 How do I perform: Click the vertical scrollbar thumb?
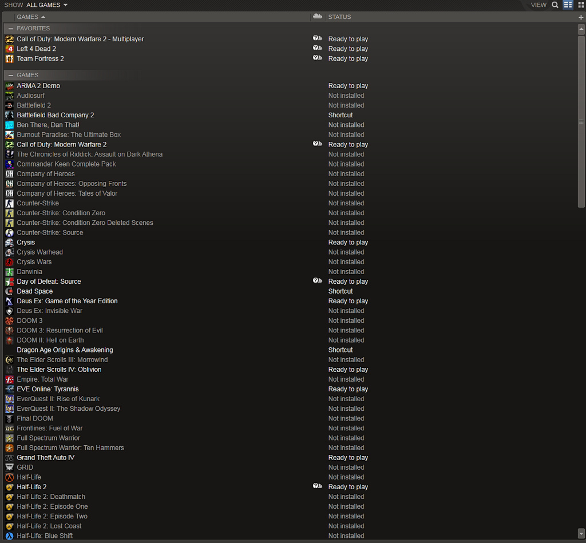[581, 121]
